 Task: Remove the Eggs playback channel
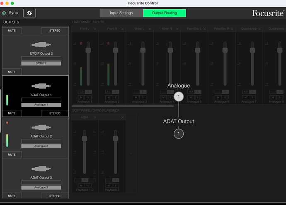95,117
